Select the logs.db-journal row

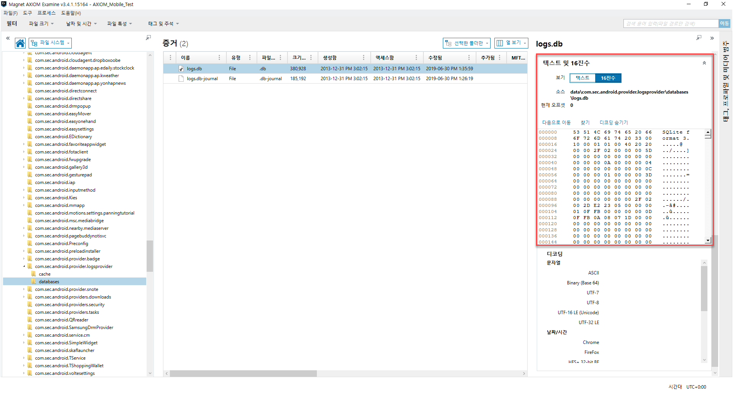click(x=345, y=79)
